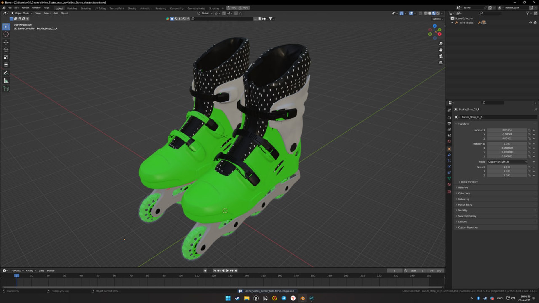Toggle X-ray display in viewport header
Viewport: 539px width, 303px height.
pos(420,13)
